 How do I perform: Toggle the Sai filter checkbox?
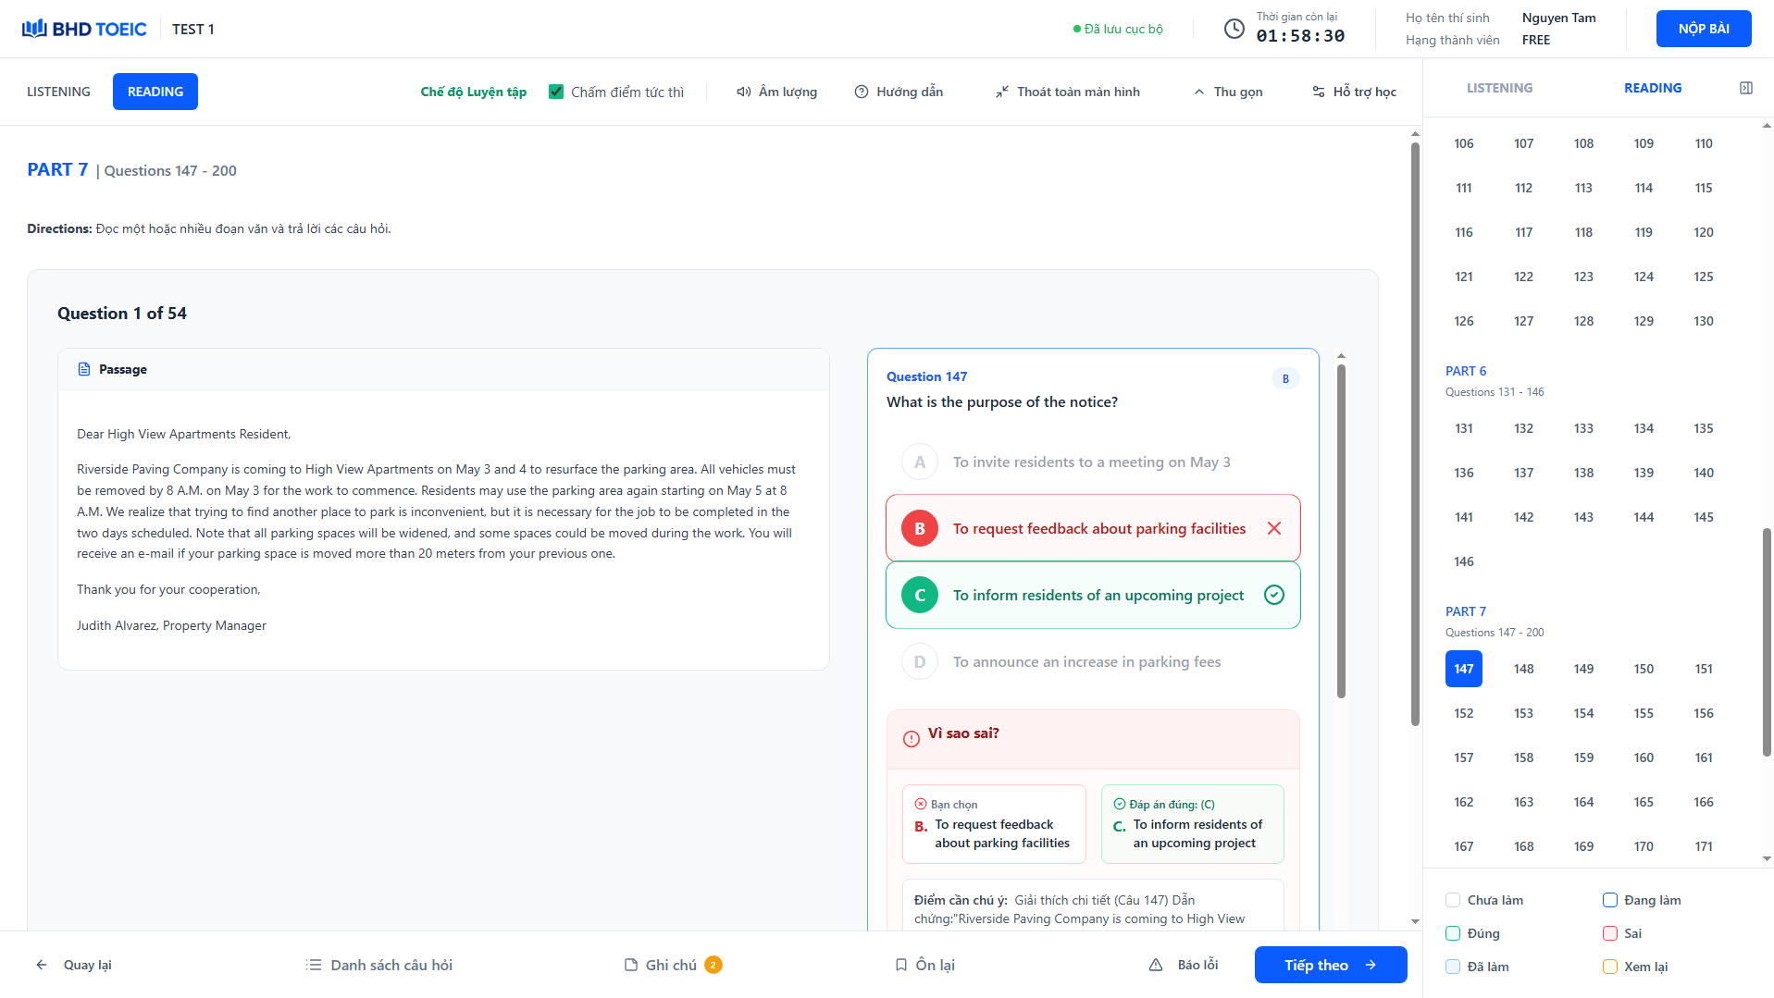click(1610, 933)
